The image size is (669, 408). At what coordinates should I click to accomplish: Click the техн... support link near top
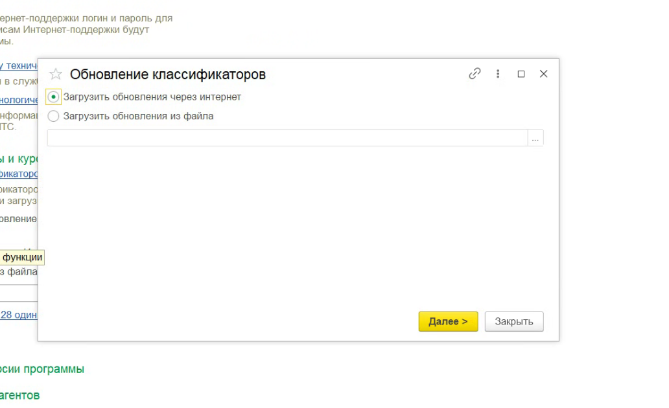[18, 65]
